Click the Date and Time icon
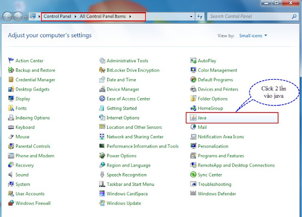Image resolution: width=302 pixels, height=217 pixels. click(102, 80)
